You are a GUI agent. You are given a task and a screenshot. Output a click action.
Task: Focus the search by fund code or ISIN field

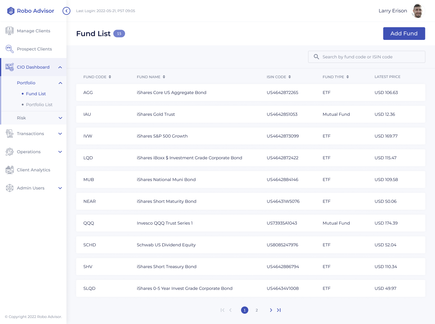click(x=366, y=57)
